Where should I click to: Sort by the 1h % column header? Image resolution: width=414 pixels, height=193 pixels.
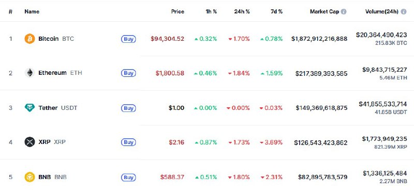[x=211, y=11]
